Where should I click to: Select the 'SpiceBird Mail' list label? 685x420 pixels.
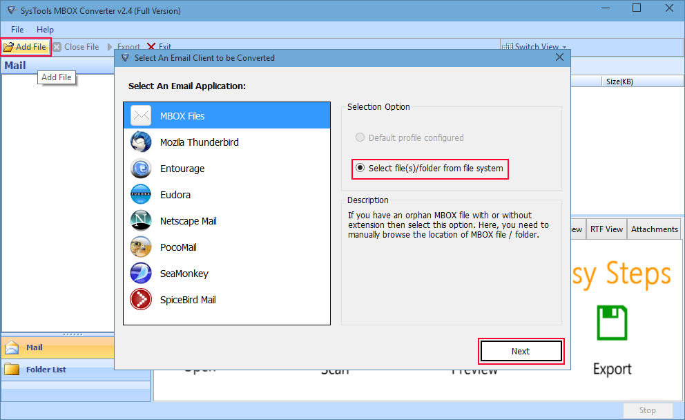(188, 300)
